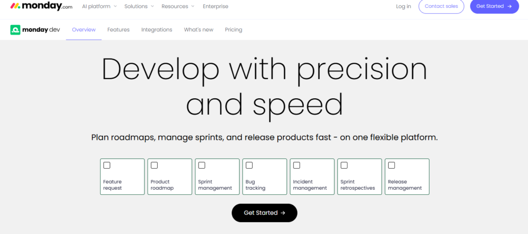Click the black Get Started button
The height and width of the screenshot is (234, 528).
(x=265, y=213)
